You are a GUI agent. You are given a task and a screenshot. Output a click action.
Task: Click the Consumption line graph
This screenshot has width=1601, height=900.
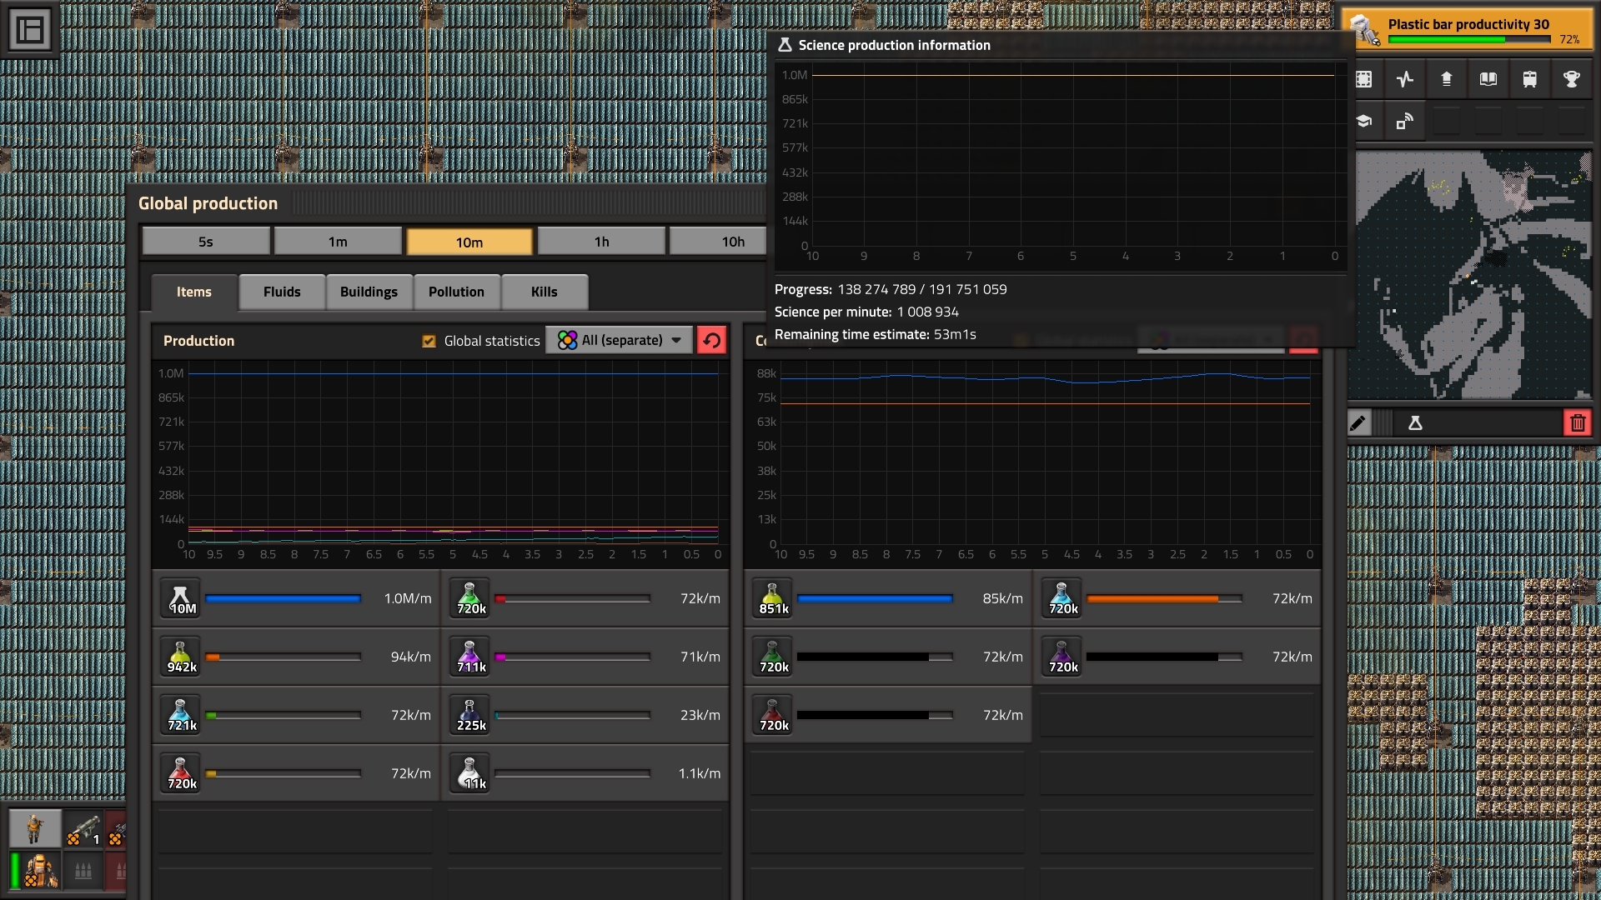[x=1046, y=458]
